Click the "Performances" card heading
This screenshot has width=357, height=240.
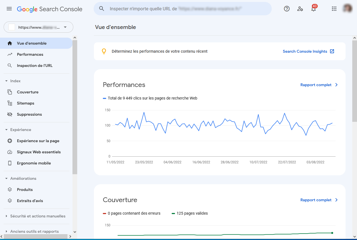124,85
